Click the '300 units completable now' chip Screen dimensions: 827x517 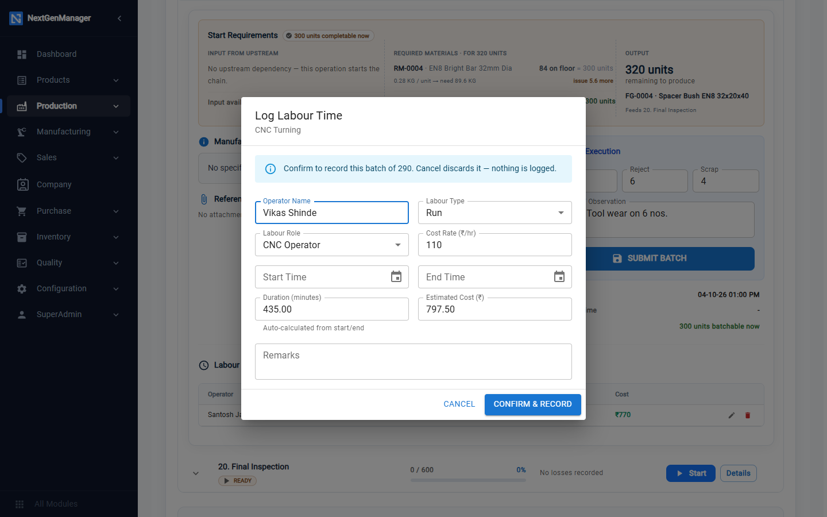(x=329, y=36)
